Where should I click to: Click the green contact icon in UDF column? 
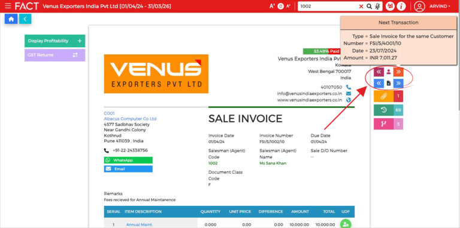[x=345, y=224]
